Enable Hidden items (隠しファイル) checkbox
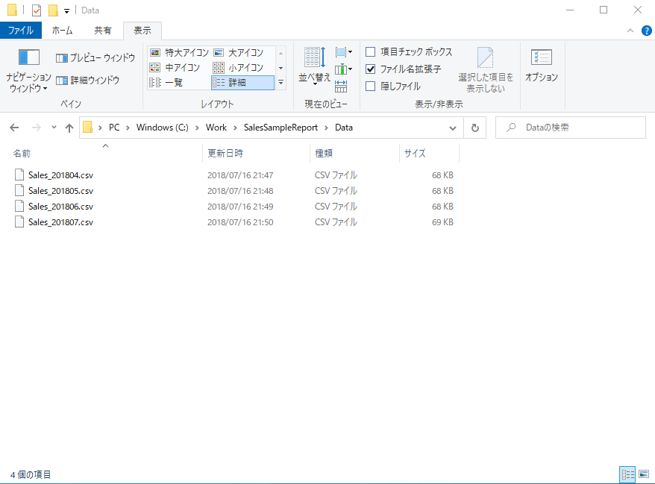Screen dimensions: 655x484 370,86
